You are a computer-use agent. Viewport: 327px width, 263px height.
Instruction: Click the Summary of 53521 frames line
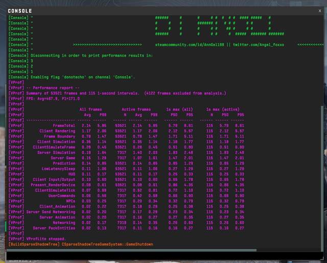pos(125,93)
